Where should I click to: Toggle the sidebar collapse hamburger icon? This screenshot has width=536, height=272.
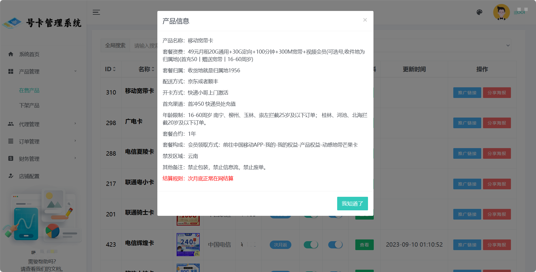pyautogui.click(x=96, y=12)
